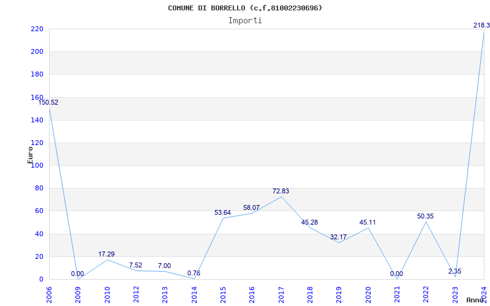Click the Anno x-axis title
This screenshot has width=490, height=306.
tap(475, 300)
